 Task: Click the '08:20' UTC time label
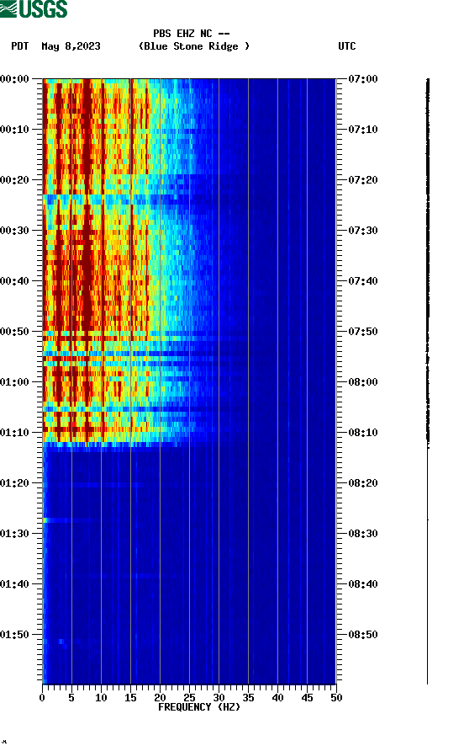(x=363, y=482)
